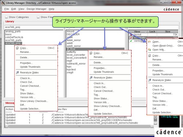This screenshot has width=183, height=137.
Task: Open the File menu
Action: 7,9
